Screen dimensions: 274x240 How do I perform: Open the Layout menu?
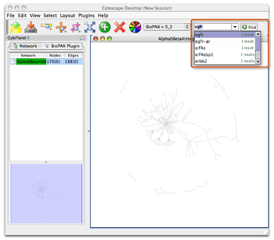tap(68, 16)
